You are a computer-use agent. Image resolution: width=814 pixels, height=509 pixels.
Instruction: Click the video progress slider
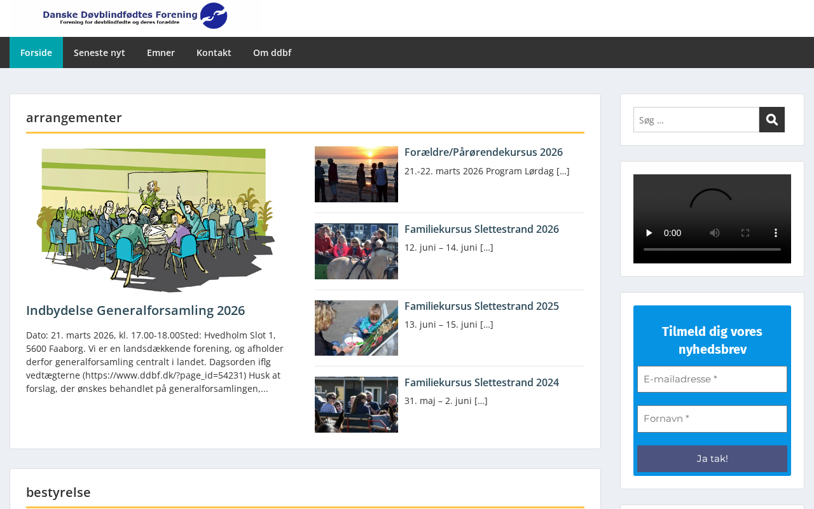pyautogui.click(x=712, y=249)
